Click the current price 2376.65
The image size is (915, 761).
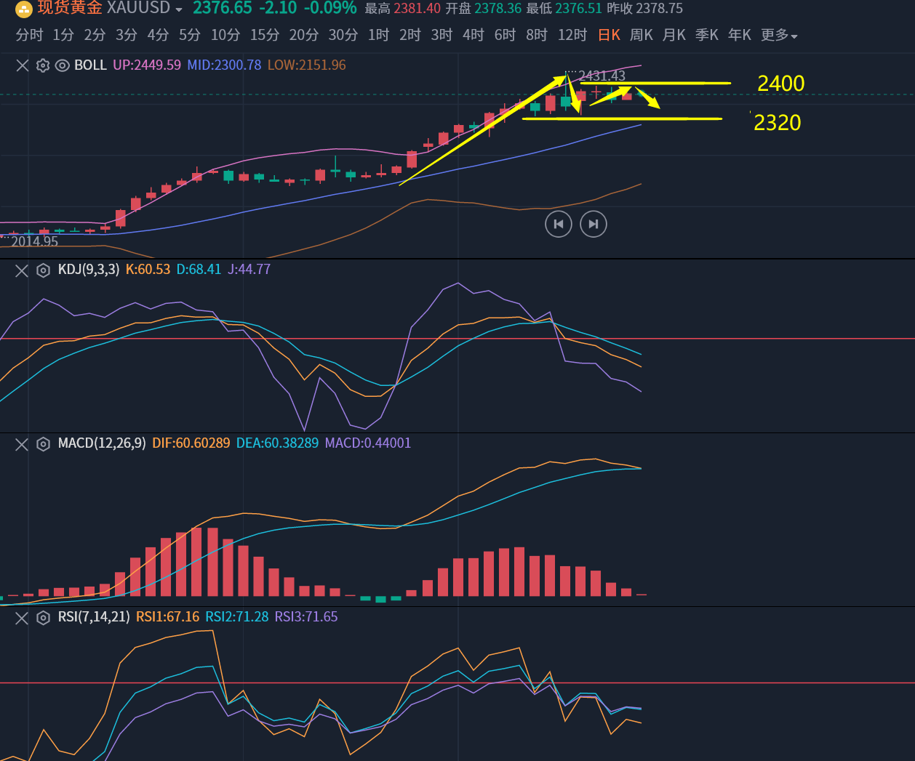(223, 9)
